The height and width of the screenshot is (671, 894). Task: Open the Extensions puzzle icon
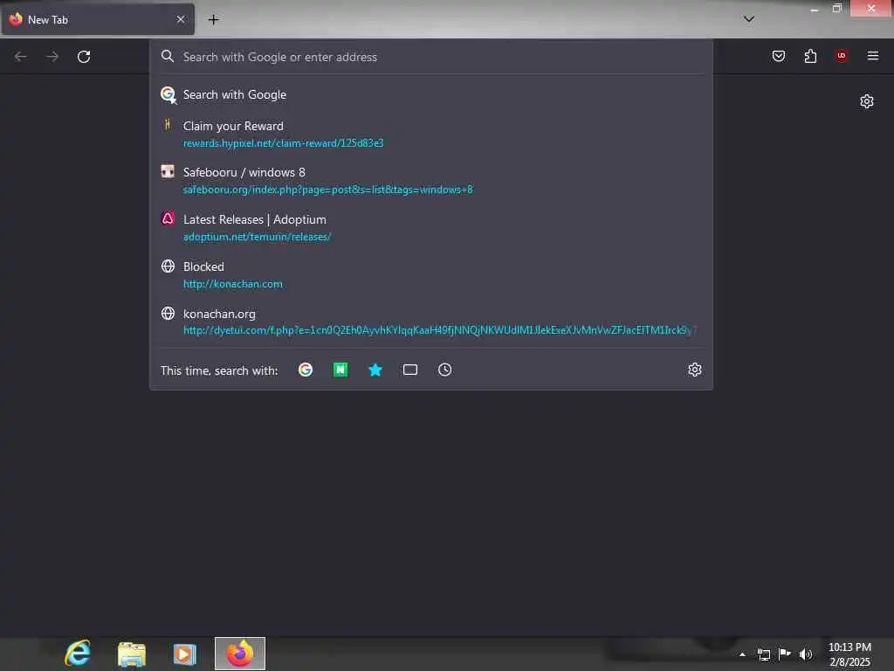click(810, 56)
